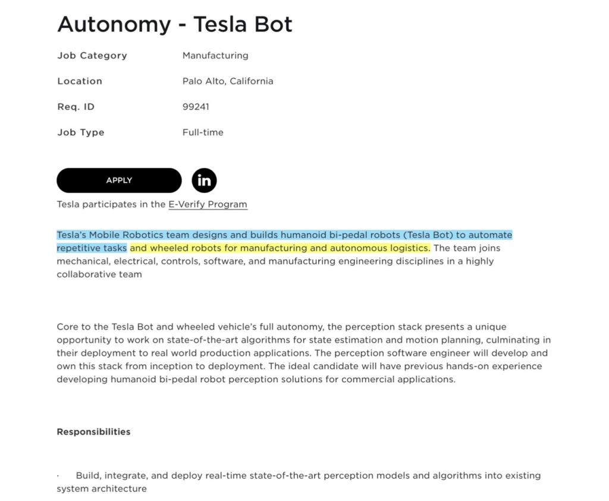Screen dimensions: 609x501
Task: Click paragraph beginning 'Core to the Tesla Bot'
Action: coord(304,353)
